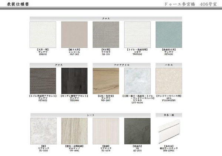Viewport: 222px width, 156px height.
Task: Click the シート section header
Action: tap(90, 115)
